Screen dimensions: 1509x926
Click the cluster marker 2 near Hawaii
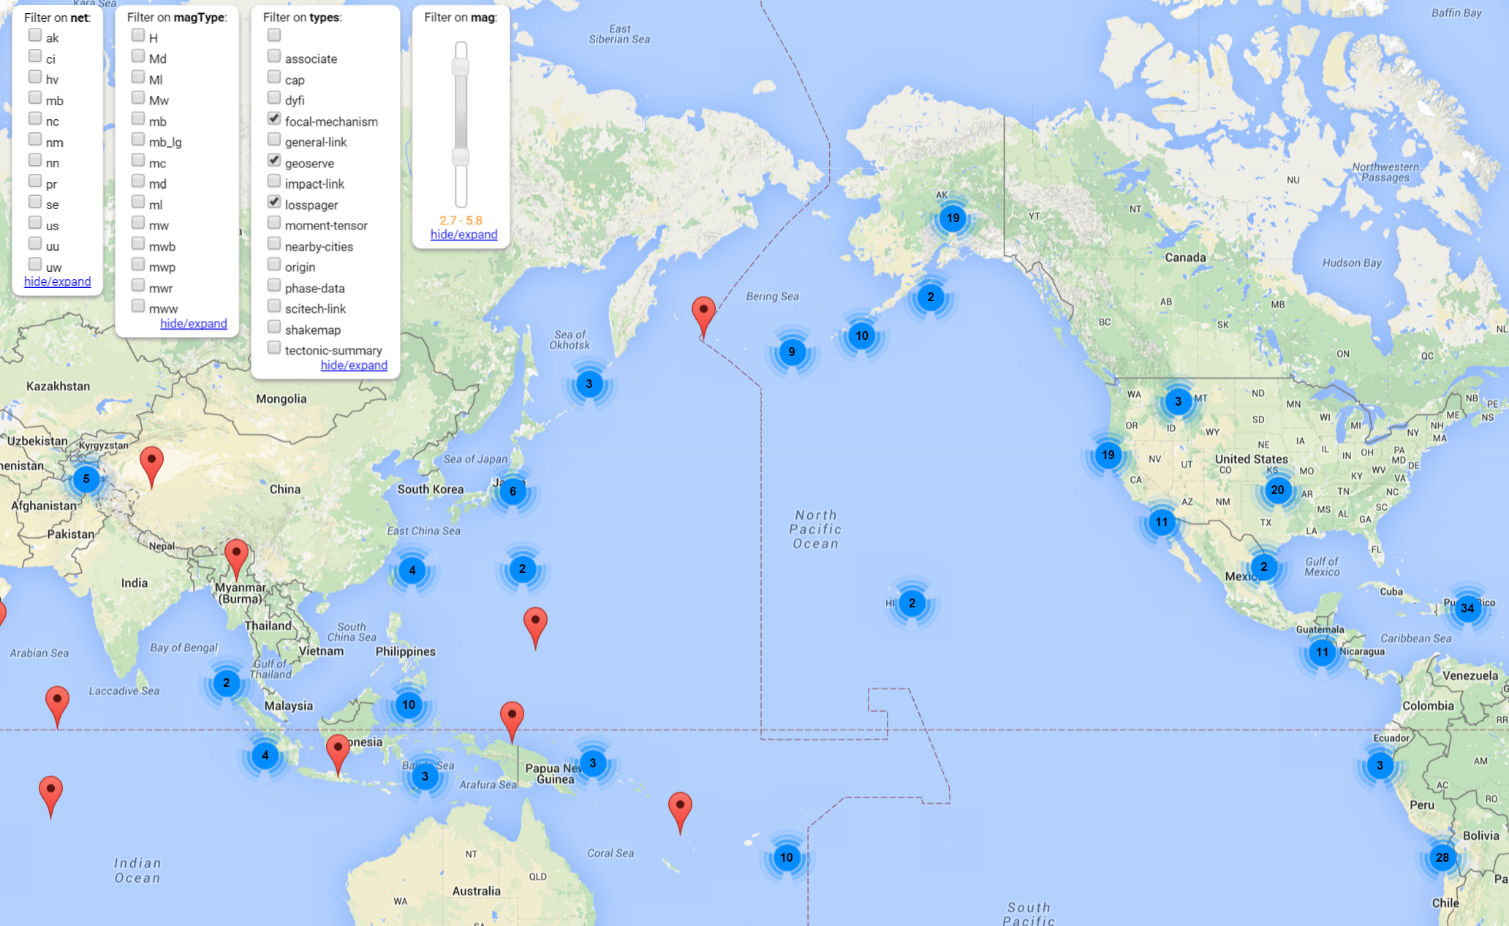(911, 603)
